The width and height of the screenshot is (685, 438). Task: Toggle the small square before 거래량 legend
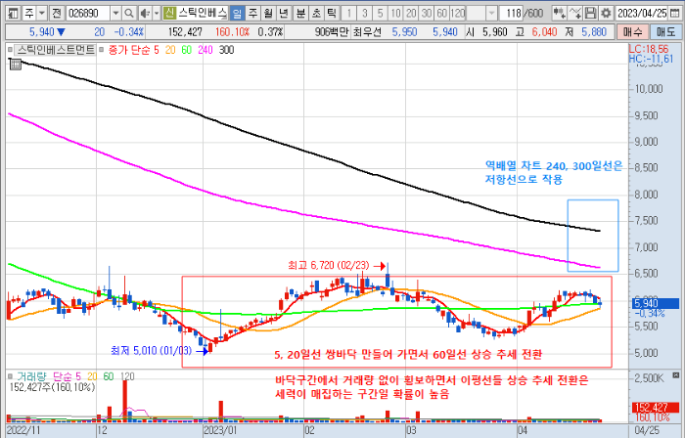[x=10, y=376]
